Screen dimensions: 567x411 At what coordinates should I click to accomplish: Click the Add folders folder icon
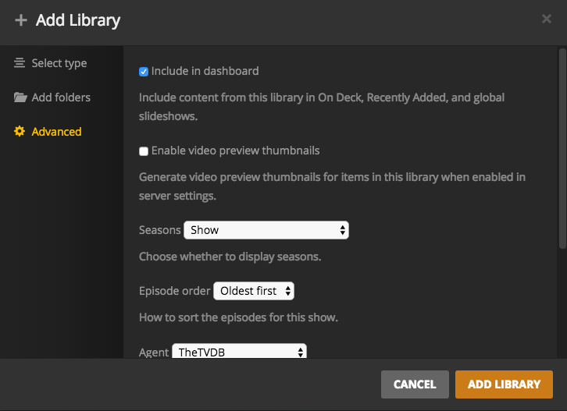(20, 97)
